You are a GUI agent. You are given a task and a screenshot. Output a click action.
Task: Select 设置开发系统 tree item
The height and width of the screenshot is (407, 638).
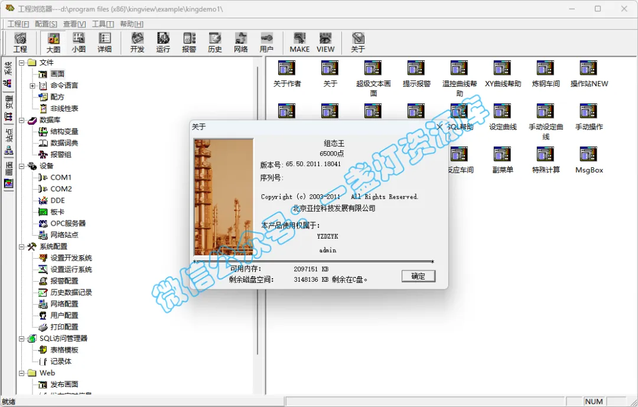click(71, 258)
